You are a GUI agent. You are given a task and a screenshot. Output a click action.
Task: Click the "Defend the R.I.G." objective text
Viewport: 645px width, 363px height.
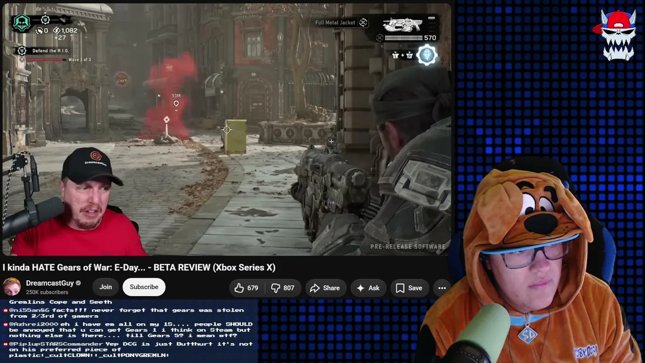click(x=50, y=51)
